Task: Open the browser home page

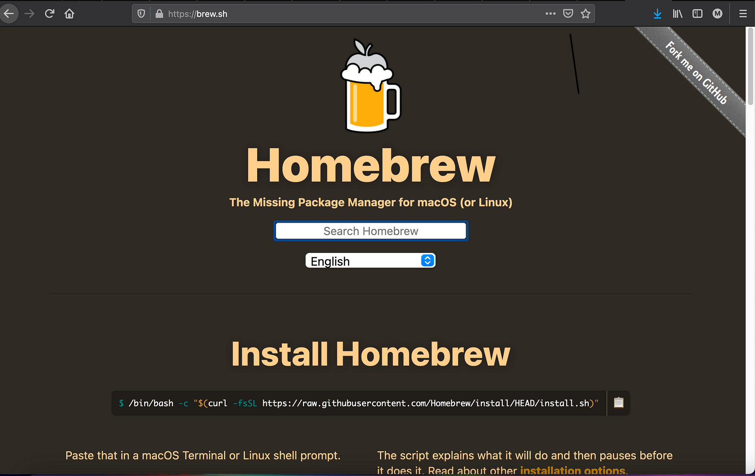Action: pyautogui.click(x=69, y=14)
